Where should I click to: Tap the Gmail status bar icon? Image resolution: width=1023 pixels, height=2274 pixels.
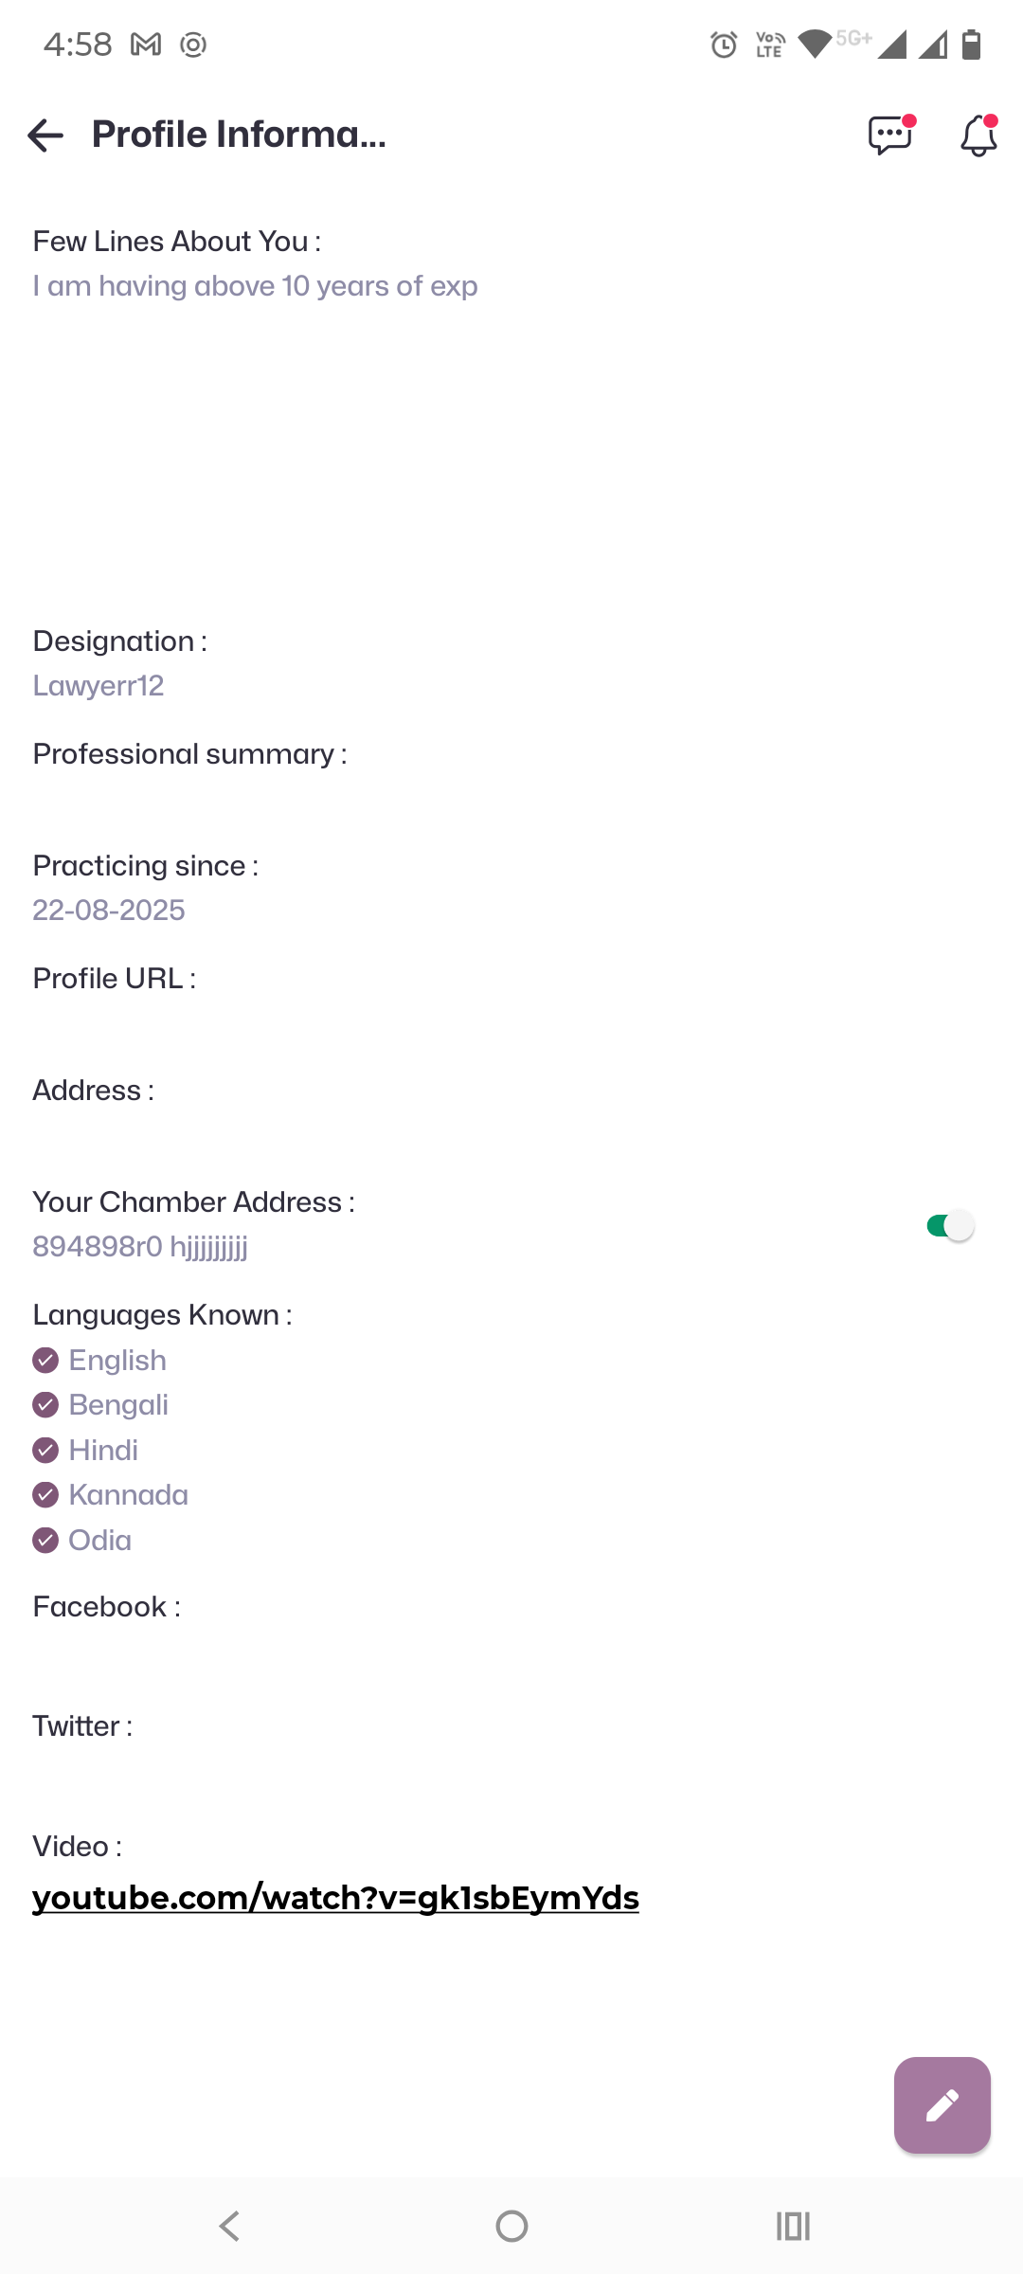(x=146, y=45)
